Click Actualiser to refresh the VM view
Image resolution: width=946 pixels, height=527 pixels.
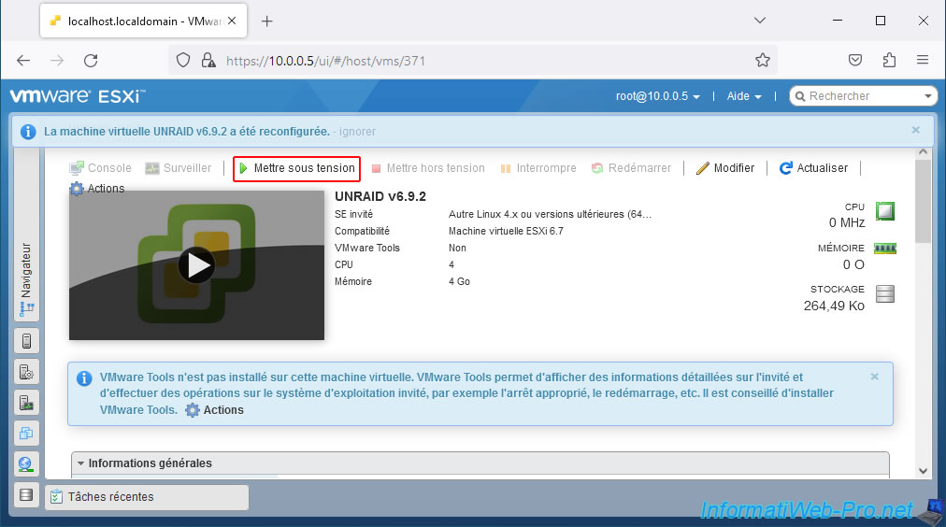[x=813, y=168]
